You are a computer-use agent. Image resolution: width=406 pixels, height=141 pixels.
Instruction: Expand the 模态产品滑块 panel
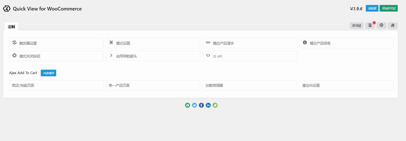(x=250, y=43)
